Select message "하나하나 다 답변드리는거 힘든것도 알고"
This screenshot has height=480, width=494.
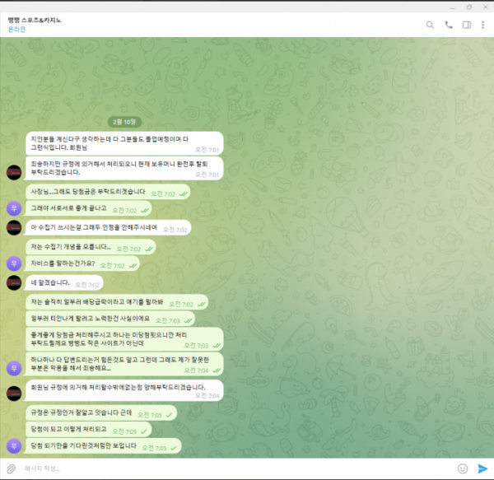pos(124,364)
